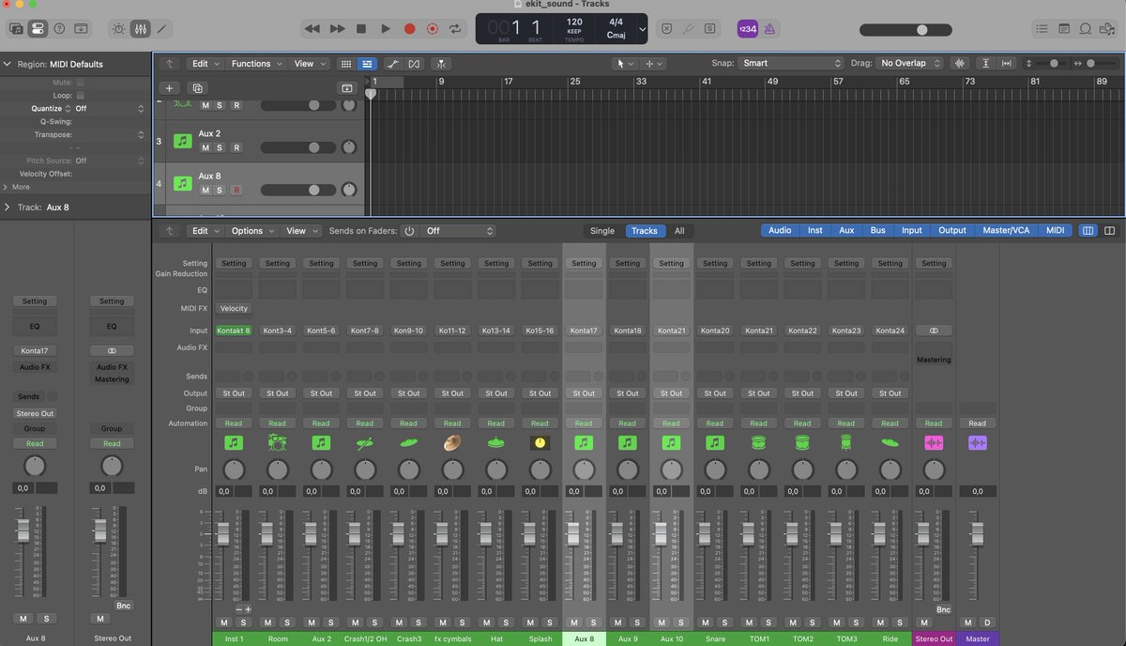The width and height of the screenshot is (1126, 646).
Task: Click the Duplicate Track icon
Action: point(197,87)
